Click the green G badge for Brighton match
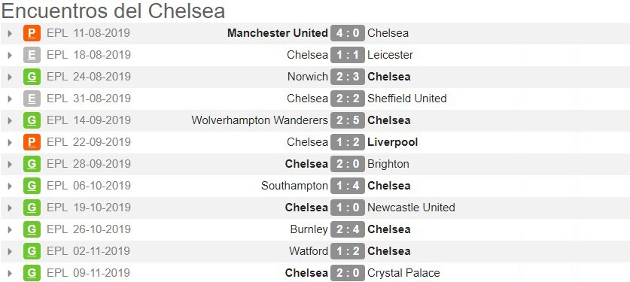Viewport: 630px width, 282px height. 32,164
